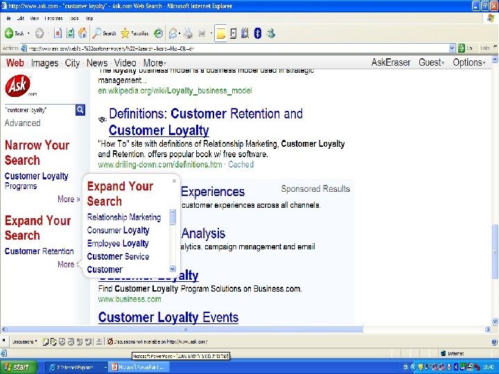Screen dimensions: 499x374
Task: Open the Customer Loyalty Events result
Action: click(168, 317)
